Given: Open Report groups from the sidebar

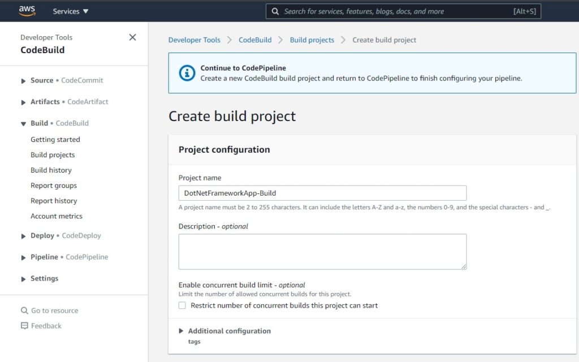Looking at the screenshot, I should pyautogui.click(x=54, y=185).
